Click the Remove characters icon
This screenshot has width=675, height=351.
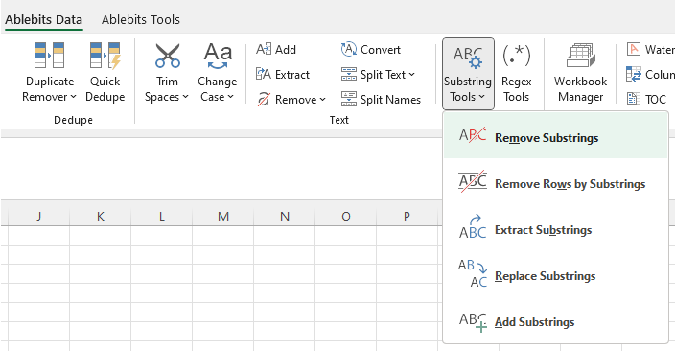click(x=264, y=100)
